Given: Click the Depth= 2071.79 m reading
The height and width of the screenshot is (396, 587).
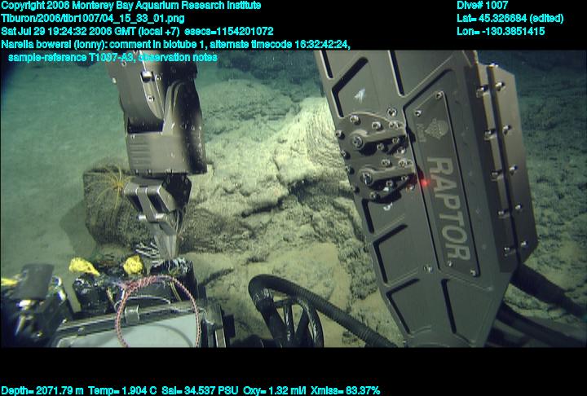Looking at the screenshot, I should [x=38, y=390].
